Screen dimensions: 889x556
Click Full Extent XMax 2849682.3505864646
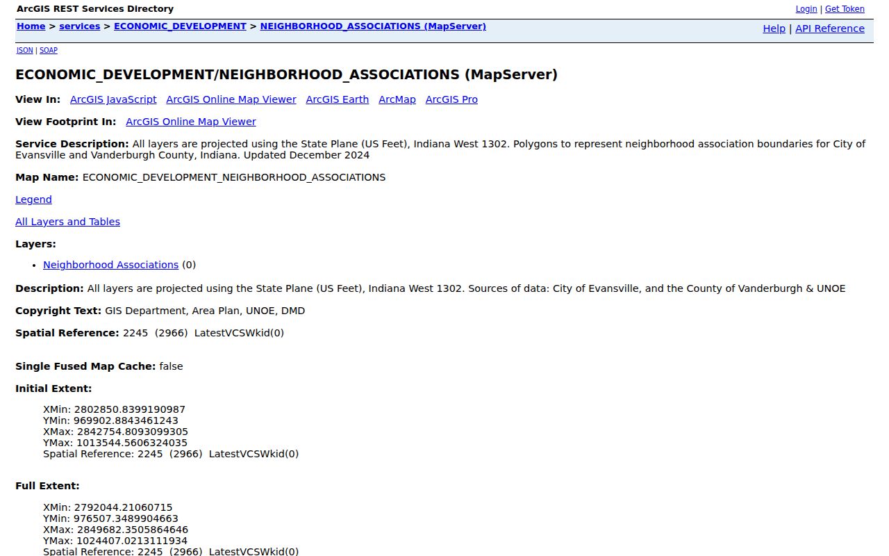pos(115,530)
